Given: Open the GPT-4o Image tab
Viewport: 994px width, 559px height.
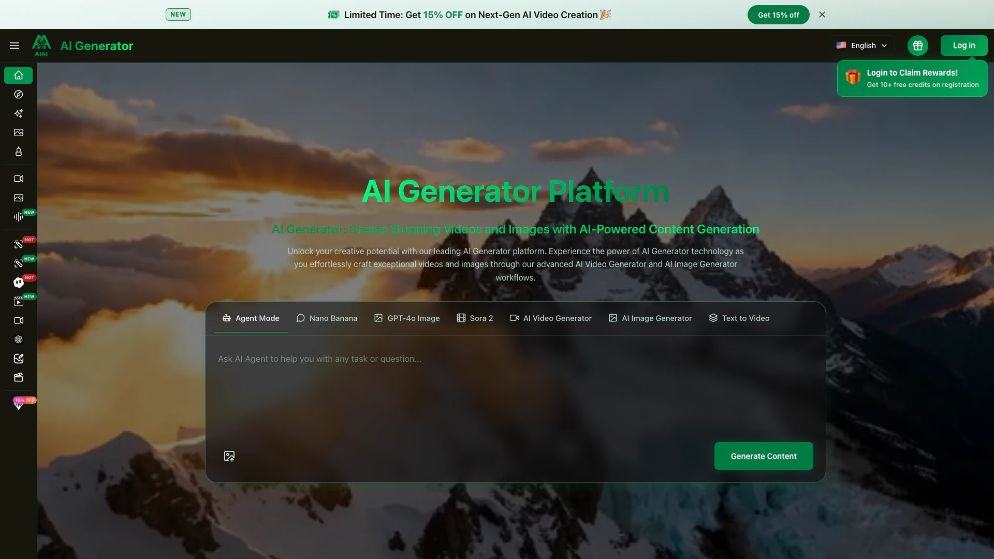Looking at the screenshot, I should click(407, 318).
